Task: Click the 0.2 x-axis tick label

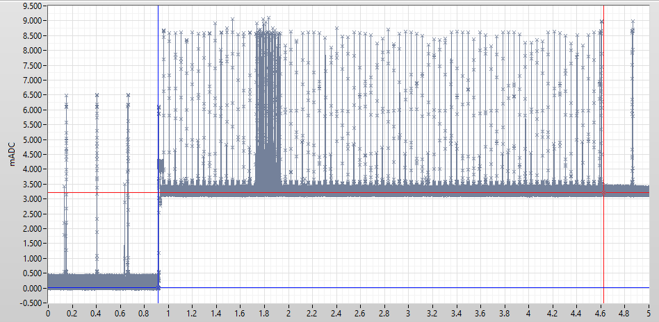Action: [72, 313]
